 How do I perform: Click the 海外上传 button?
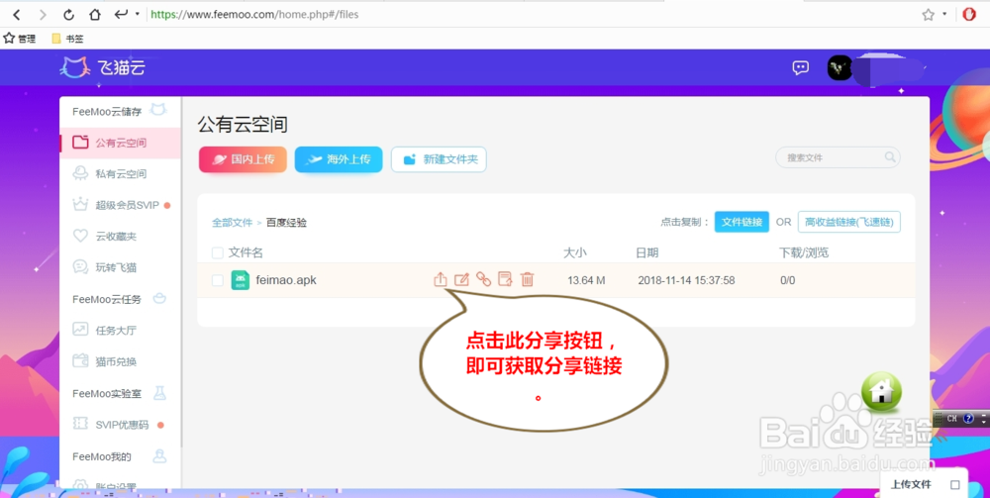tap(339, 159)
